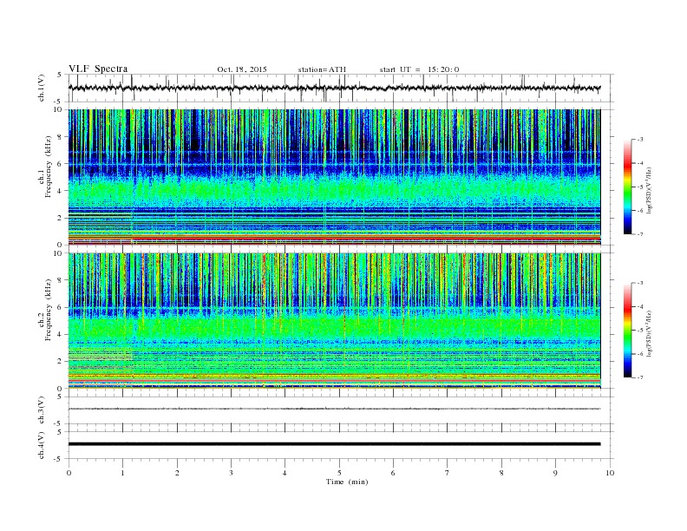The width and height of the screenshot is (687, 531).
Task: Click the ch.3 thin voltage trace
Action: (334, 409)
